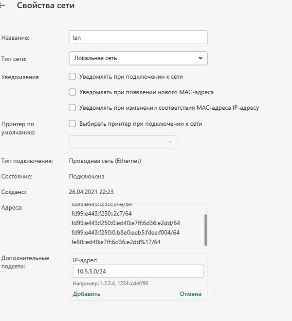Open the Тип сети dropdown

coord(138,58)
